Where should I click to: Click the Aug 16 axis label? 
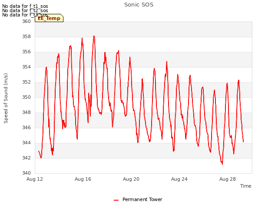pyautogui.click(x=83, y=179)
